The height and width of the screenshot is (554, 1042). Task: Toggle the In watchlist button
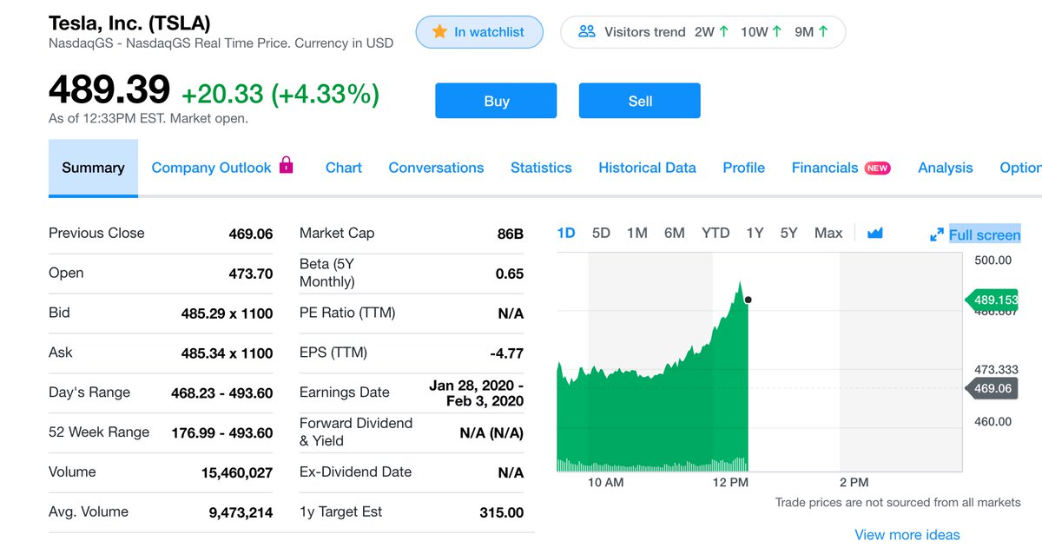click(x=479, y=32)
